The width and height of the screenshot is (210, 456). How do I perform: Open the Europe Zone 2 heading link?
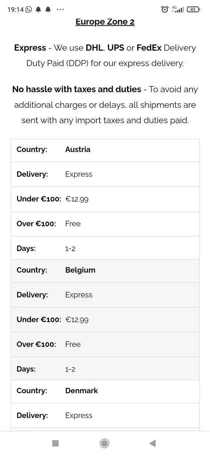point(105,22)
